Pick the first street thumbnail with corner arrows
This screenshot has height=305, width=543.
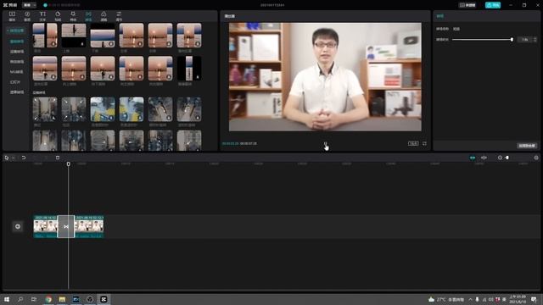tap(45, 109)
